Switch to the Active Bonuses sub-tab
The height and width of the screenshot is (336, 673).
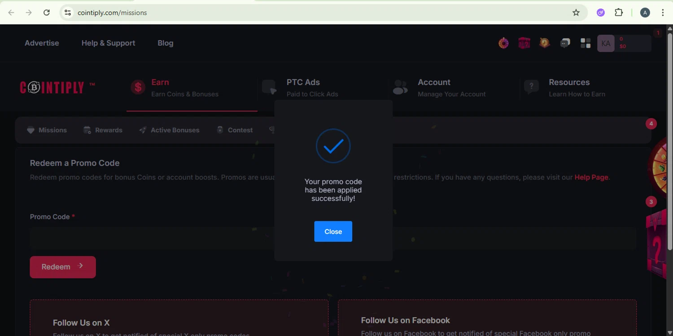[169, 130]
